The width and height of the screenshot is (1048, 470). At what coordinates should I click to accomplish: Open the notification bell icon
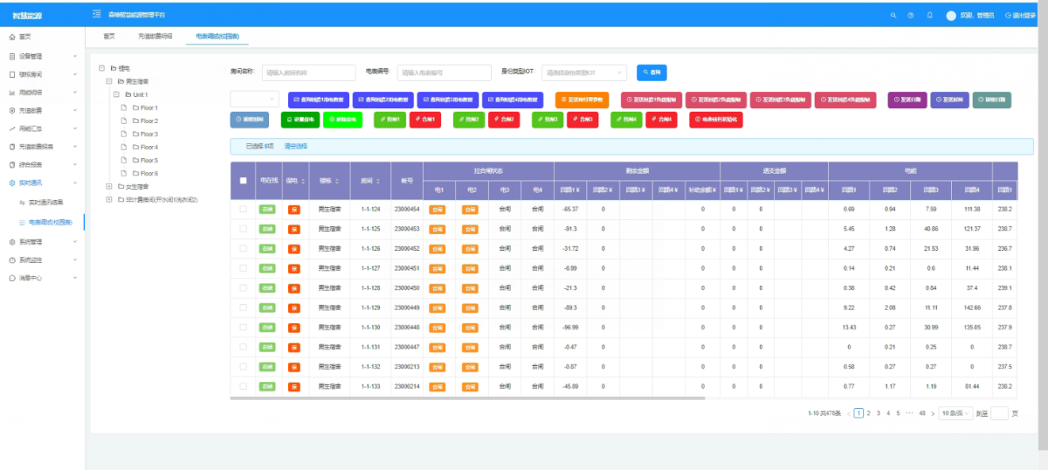coord(929,16)
